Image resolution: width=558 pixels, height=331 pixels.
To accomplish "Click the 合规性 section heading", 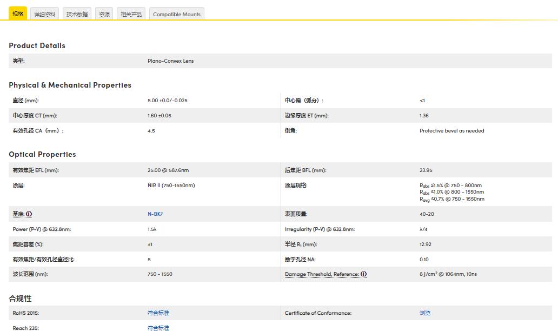I will [x=20, y=299].
